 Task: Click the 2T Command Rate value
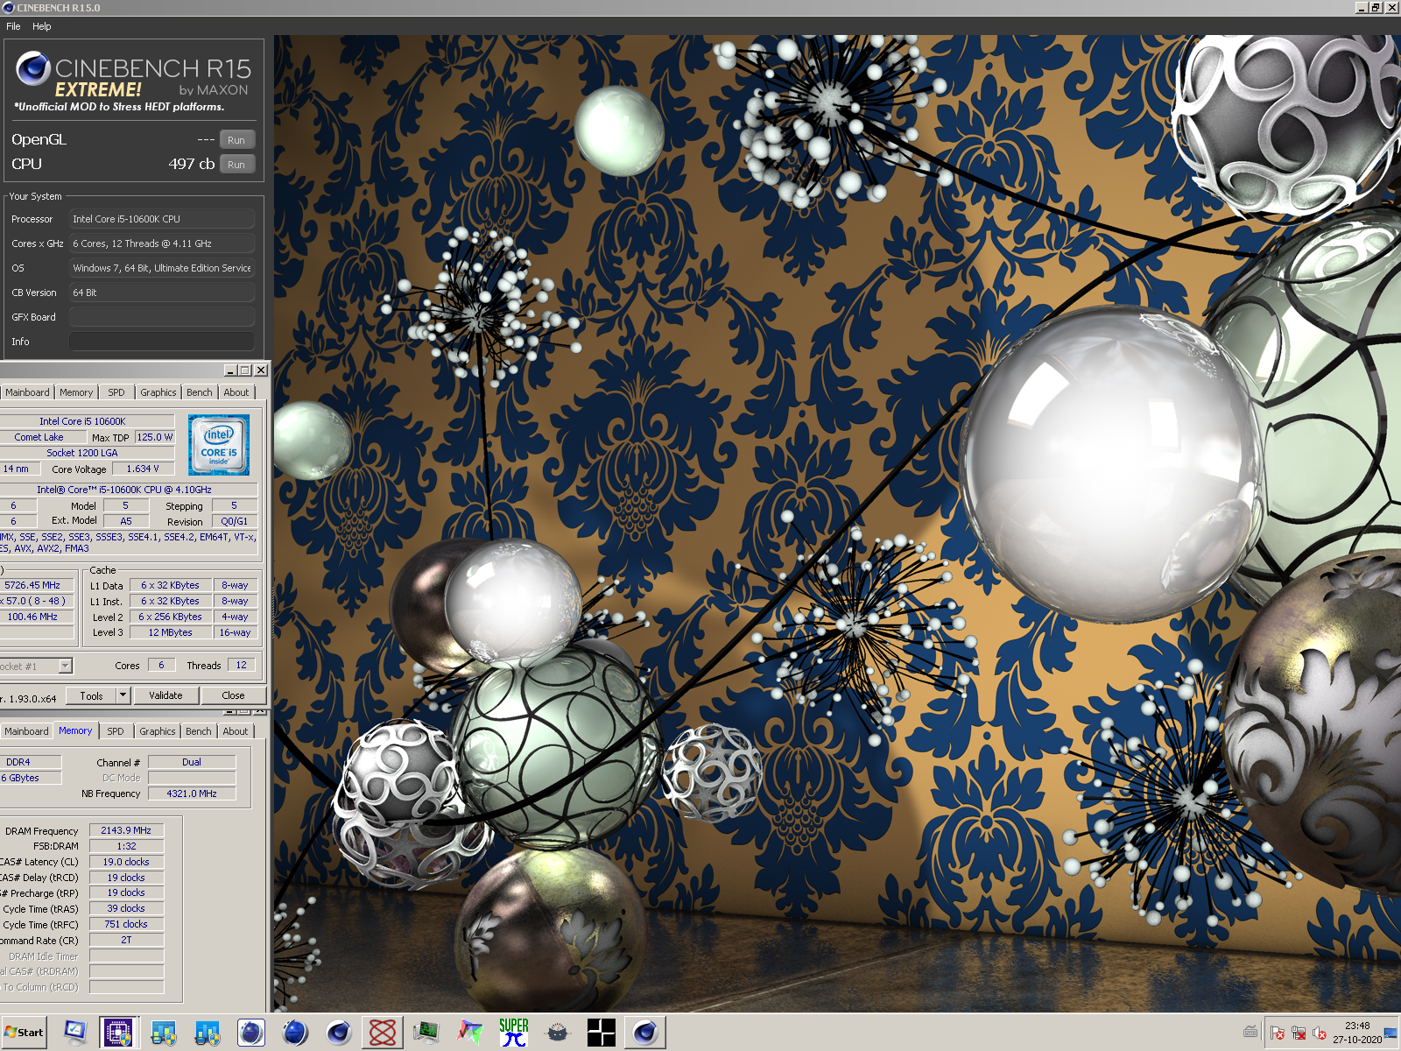tap(126, 940)
